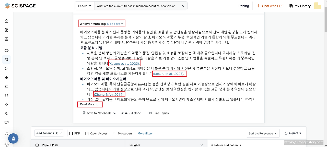Select the Notebook icon in the sidebar
Image resolution: width=327 pixels, height=147 pixels.
coord(6,39)
